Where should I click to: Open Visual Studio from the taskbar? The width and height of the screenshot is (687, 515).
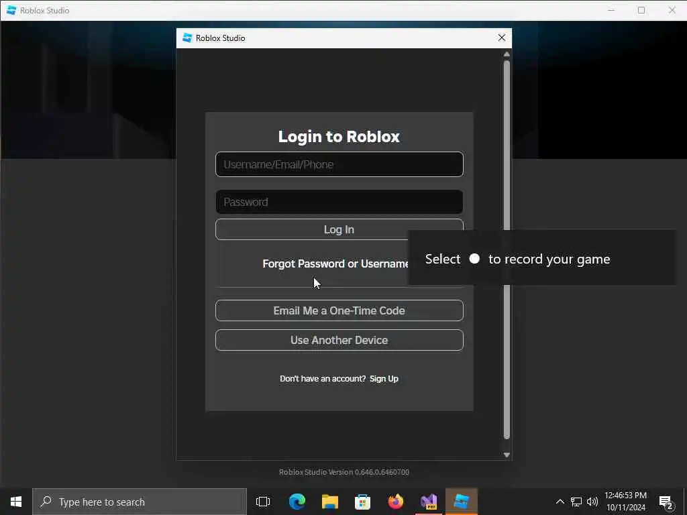click(429, 502)
